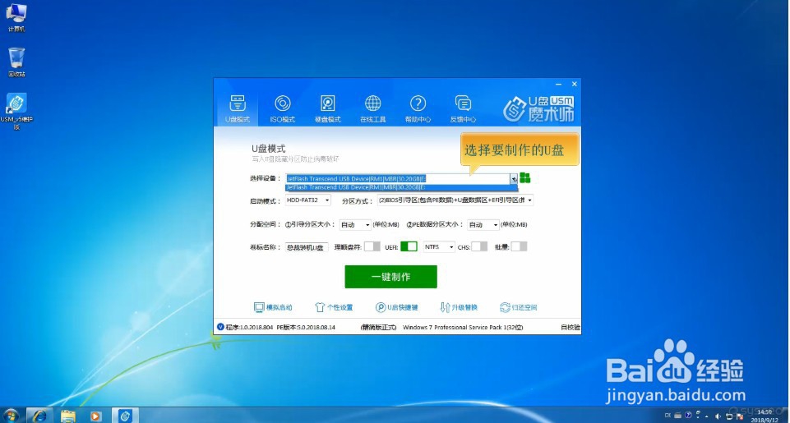Open the 帮助中心 tab
Viewport: 790px width, 423px height.
(418, 108)
